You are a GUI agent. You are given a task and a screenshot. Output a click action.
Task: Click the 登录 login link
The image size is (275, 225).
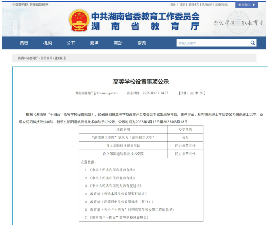tap(173, 4)
